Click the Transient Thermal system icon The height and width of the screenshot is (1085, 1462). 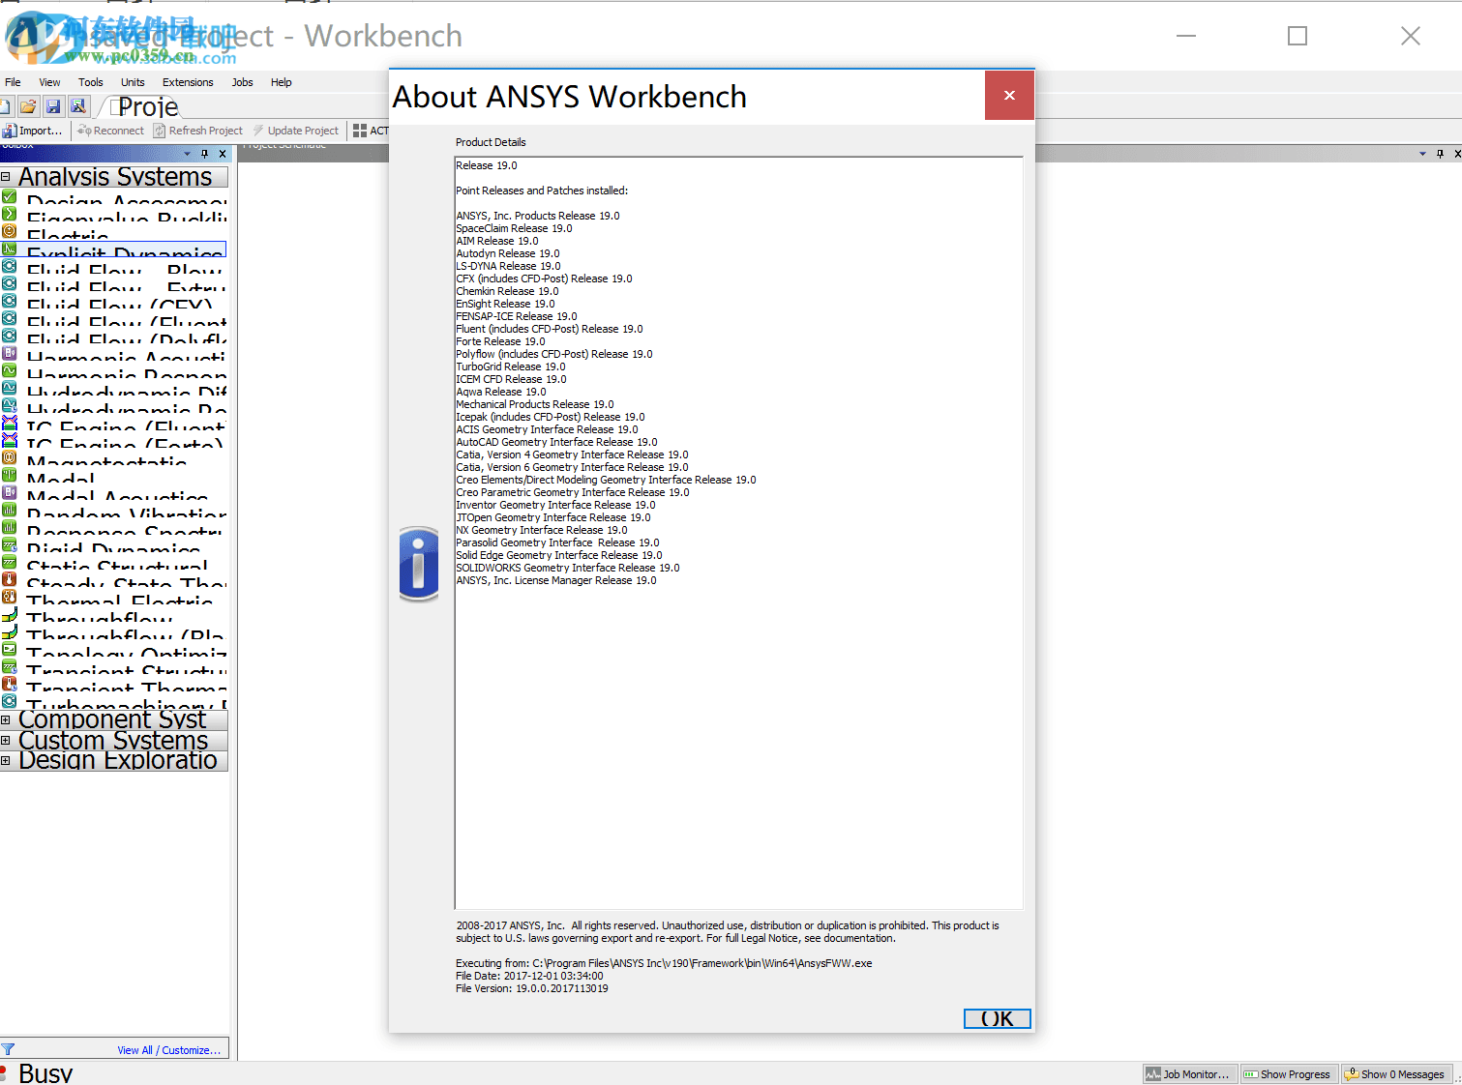(10, 684)
